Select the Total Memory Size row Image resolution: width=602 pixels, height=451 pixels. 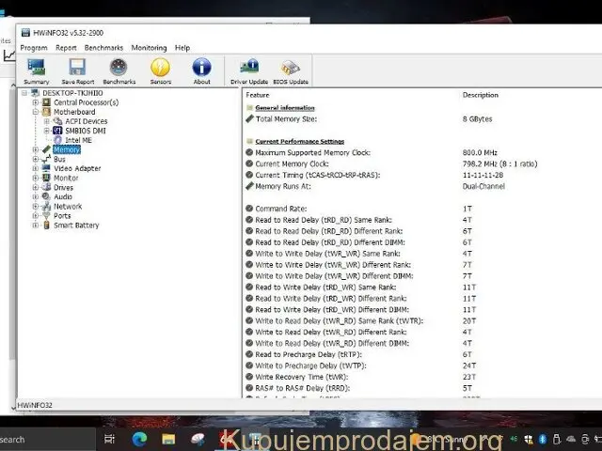click(x=293, y=119)
